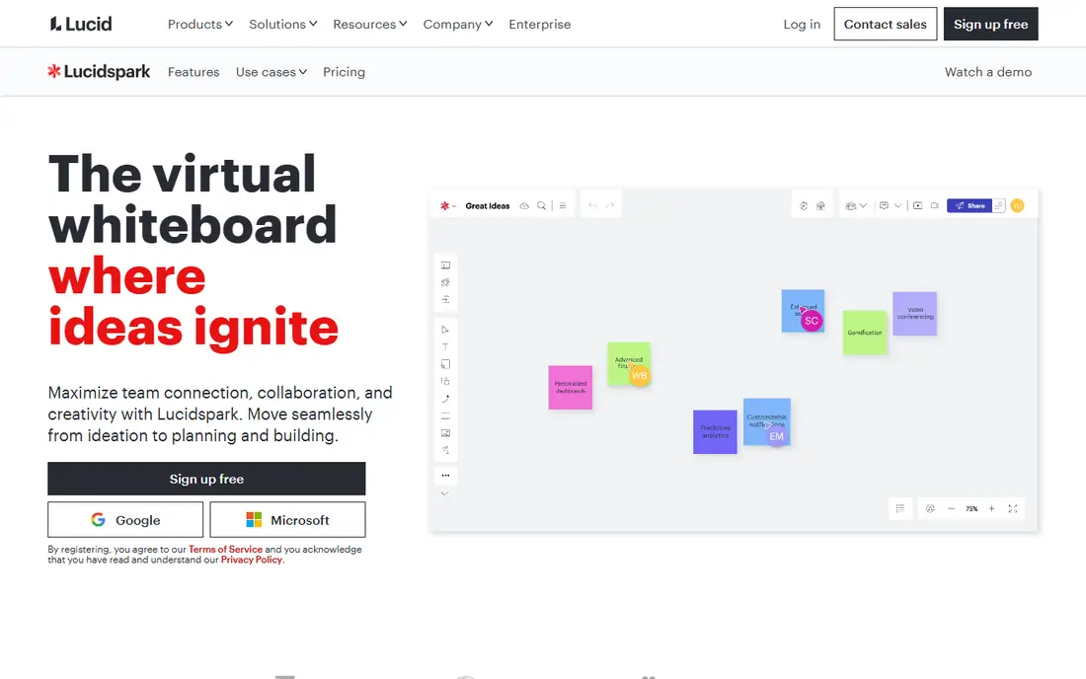Click the lavender Video conferencing sticky note
Image resolution: width=1086 pixels, height=679 pixels.
(915, 314)
